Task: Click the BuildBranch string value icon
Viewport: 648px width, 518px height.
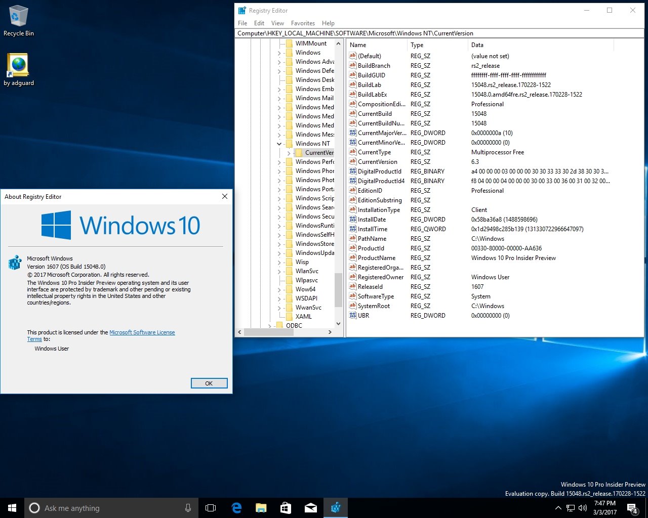Action: [353, 65]
